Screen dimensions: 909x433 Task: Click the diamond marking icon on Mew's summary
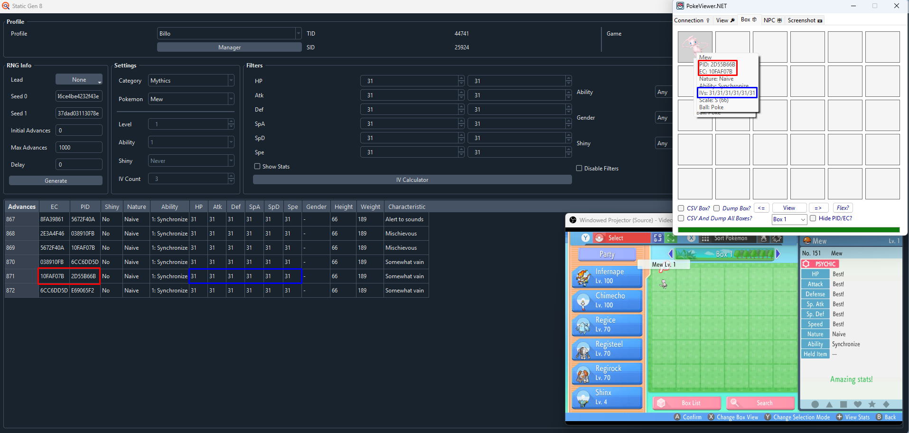[x=886, y=405]
